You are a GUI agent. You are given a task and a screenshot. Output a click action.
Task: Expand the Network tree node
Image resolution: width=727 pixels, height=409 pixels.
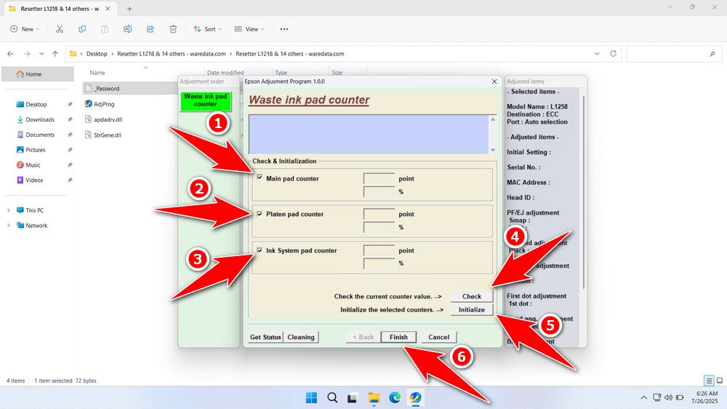point(8,226)
